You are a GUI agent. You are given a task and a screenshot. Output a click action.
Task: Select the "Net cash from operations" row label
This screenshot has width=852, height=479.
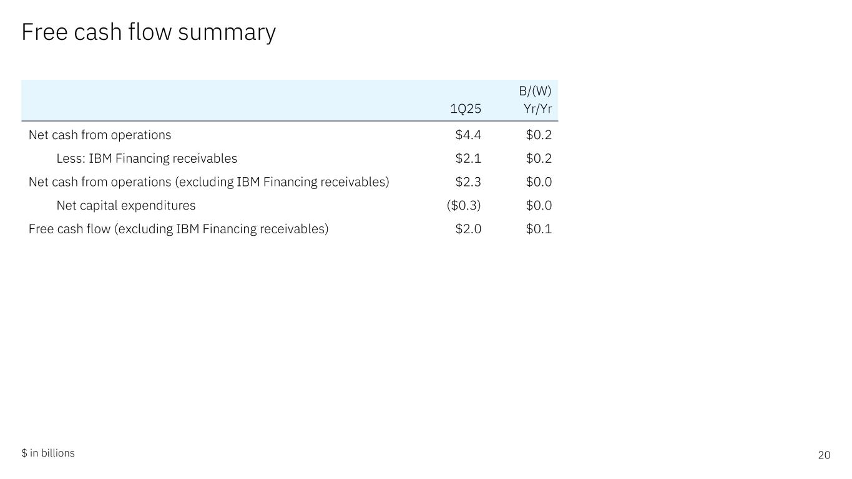click(x=100, y=135)
